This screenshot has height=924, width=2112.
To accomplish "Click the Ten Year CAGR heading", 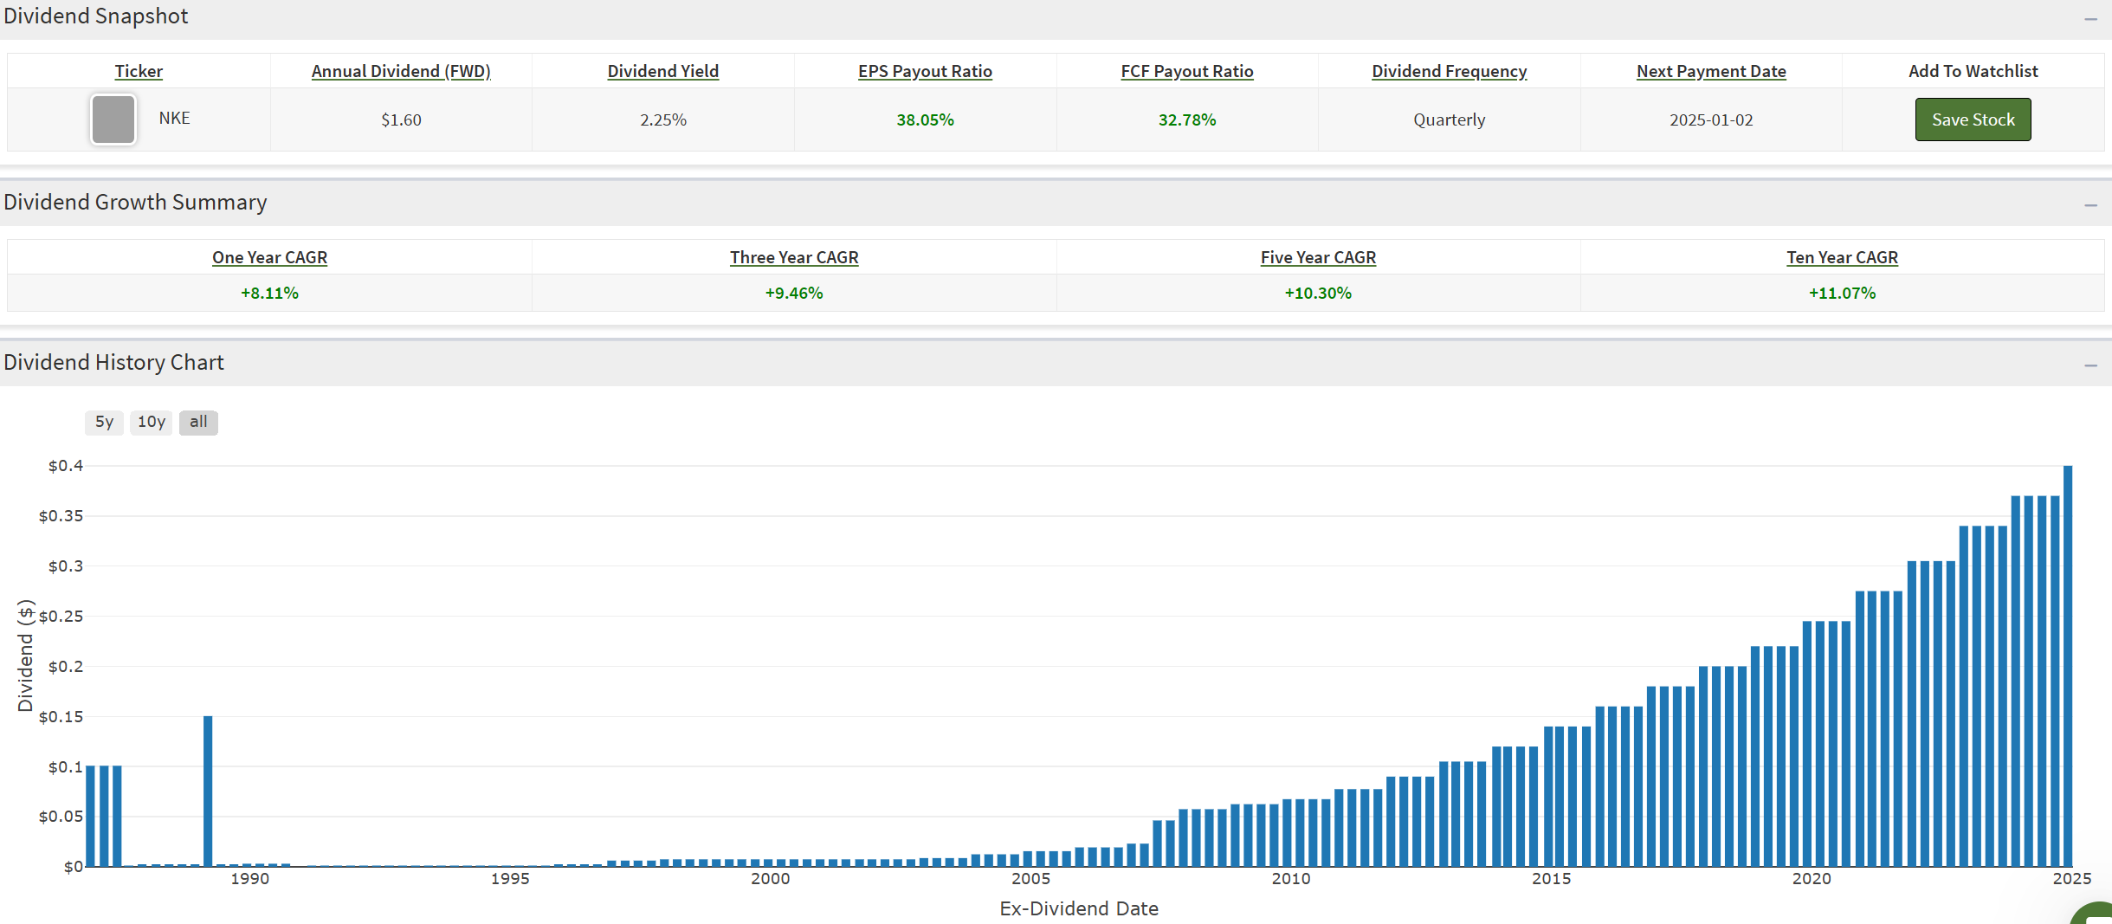I will tap(1842, 257).
